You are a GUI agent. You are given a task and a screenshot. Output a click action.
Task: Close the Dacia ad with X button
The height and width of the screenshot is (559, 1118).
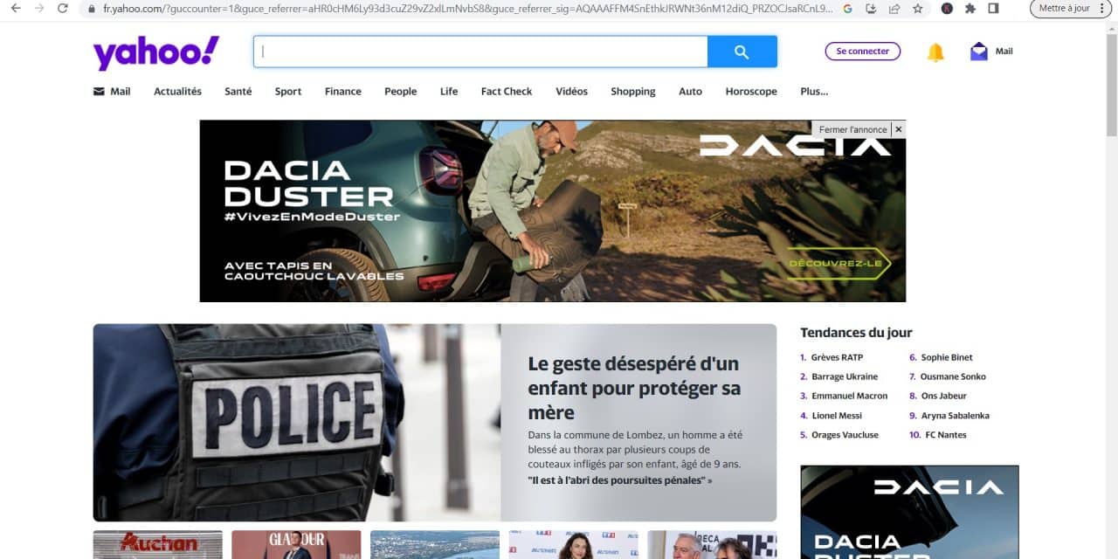(x=898, y=129)
